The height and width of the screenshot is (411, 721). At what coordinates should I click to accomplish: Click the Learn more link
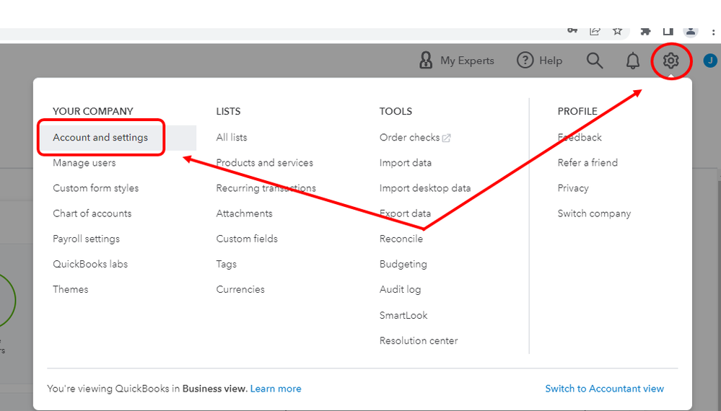(276, 389)
